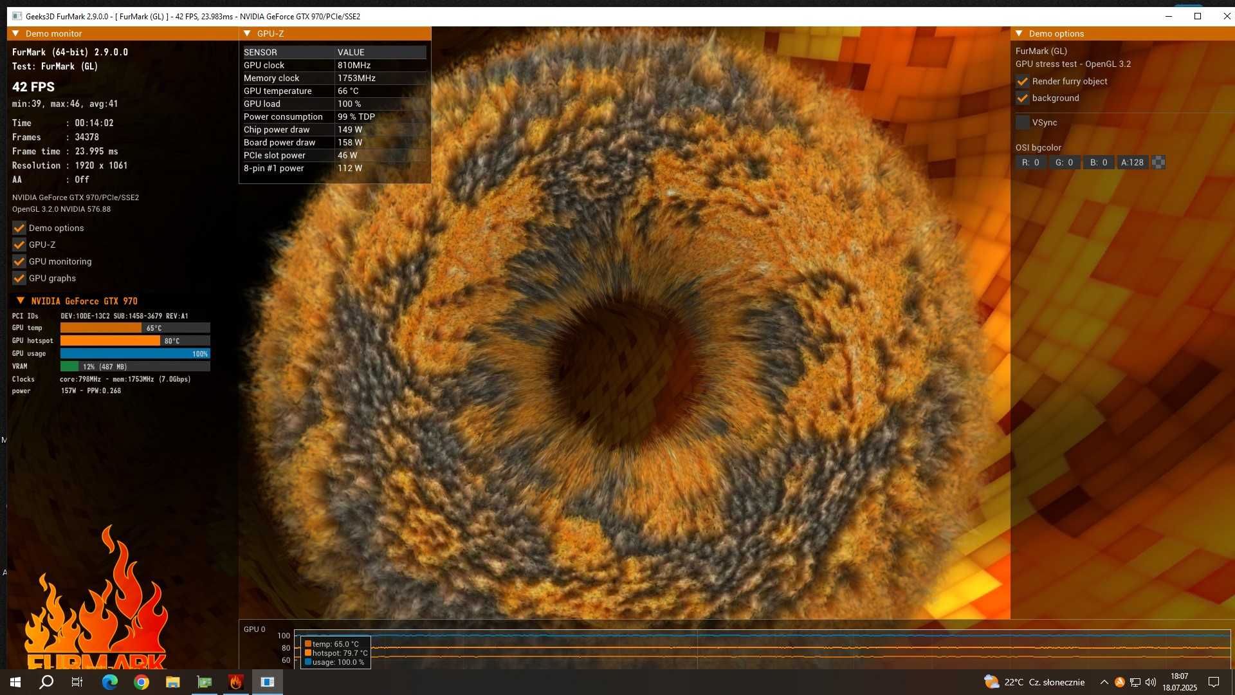The width and height of the screenshot is (1235, 695).
Task: Open the OSI bgcolor swatch picker
Action: pos(1158,162)
